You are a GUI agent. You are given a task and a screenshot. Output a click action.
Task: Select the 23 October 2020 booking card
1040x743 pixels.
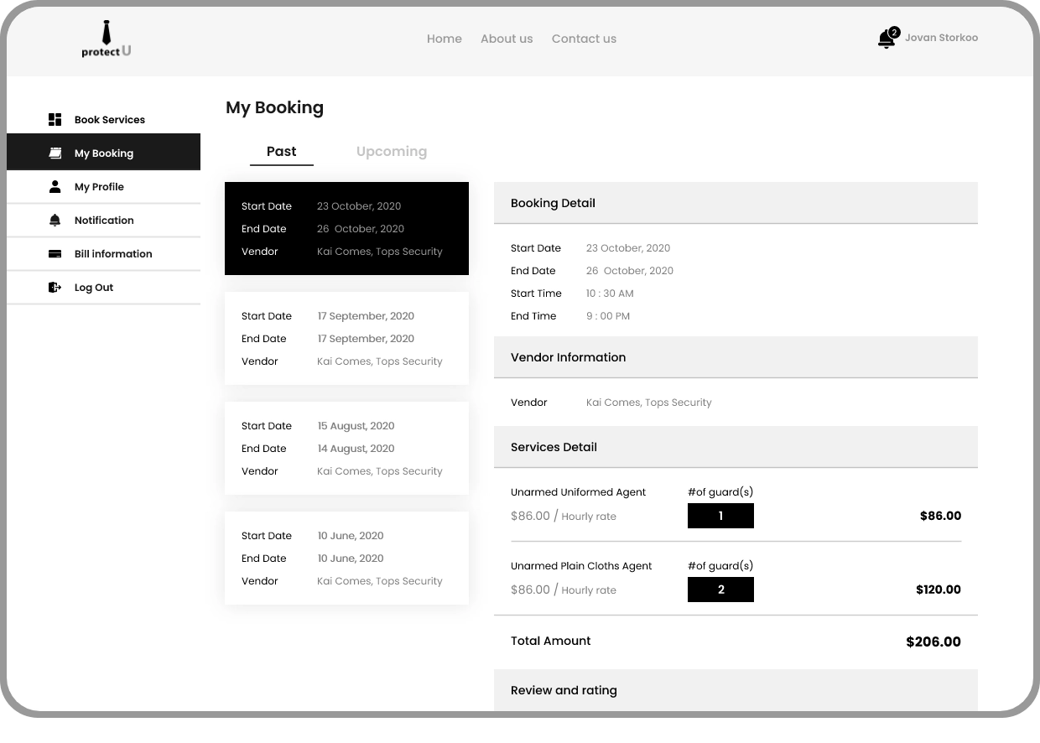(x=346, y=228)
